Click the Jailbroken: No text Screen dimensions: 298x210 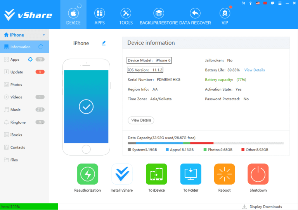coord(218,60)
